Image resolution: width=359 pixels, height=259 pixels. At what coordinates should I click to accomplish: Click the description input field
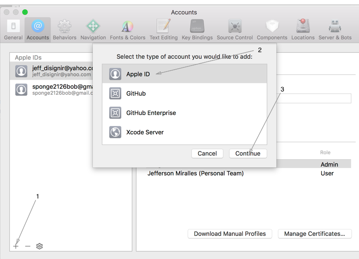(x=314, y=98)
